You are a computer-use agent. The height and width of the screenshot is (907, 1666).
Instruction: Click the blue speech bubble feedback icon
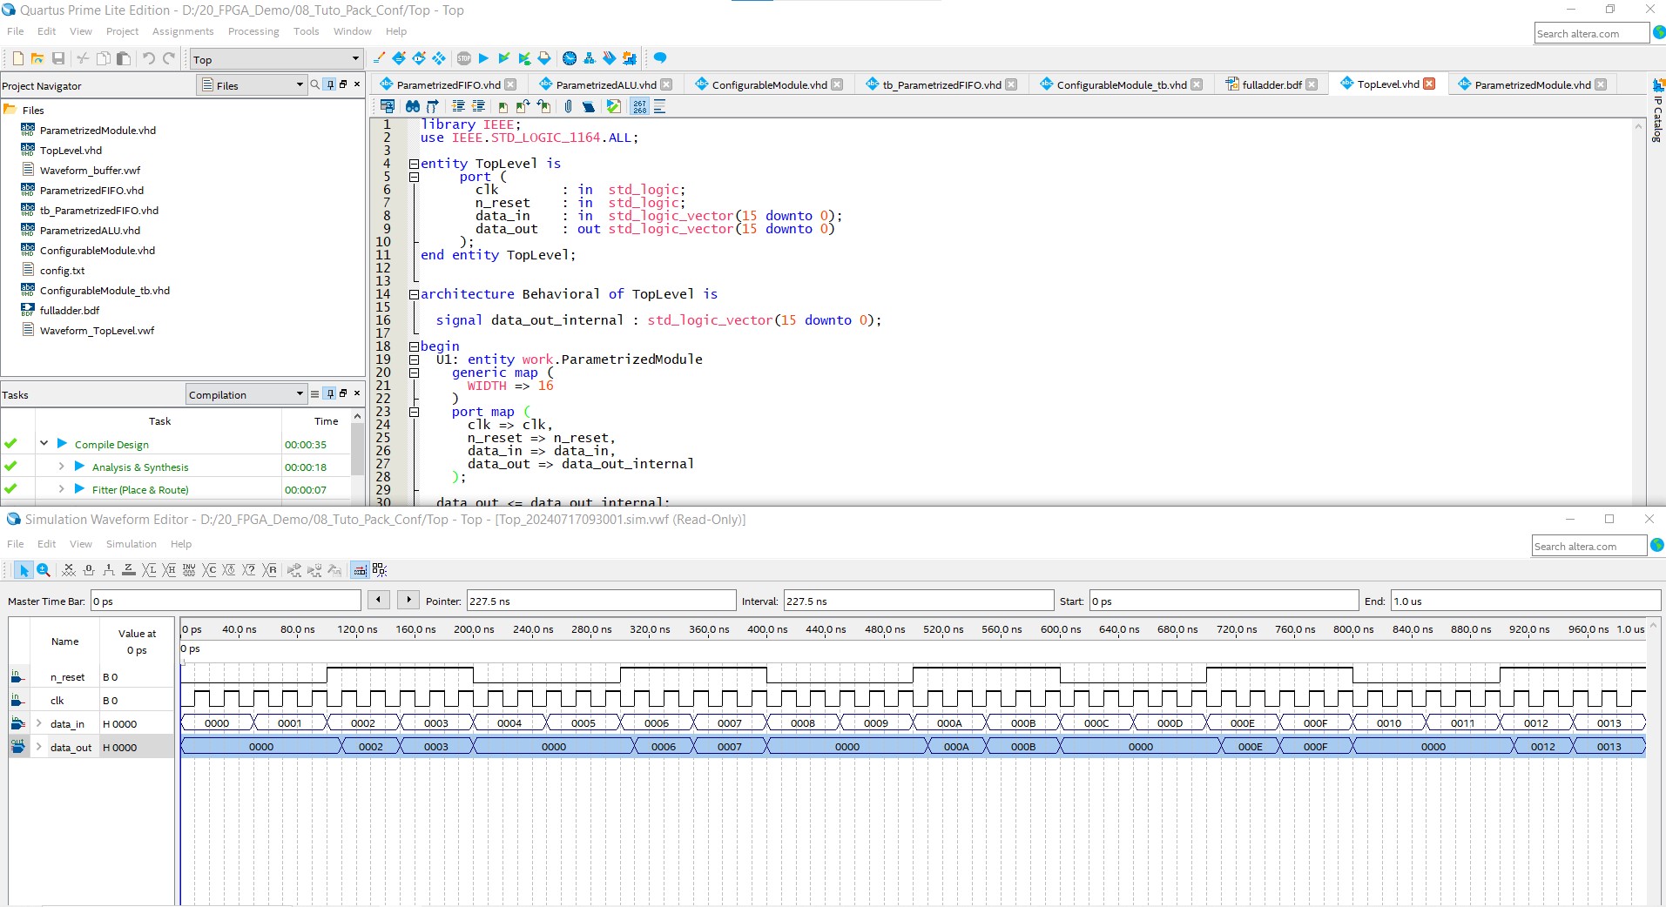tap(660, 58)
